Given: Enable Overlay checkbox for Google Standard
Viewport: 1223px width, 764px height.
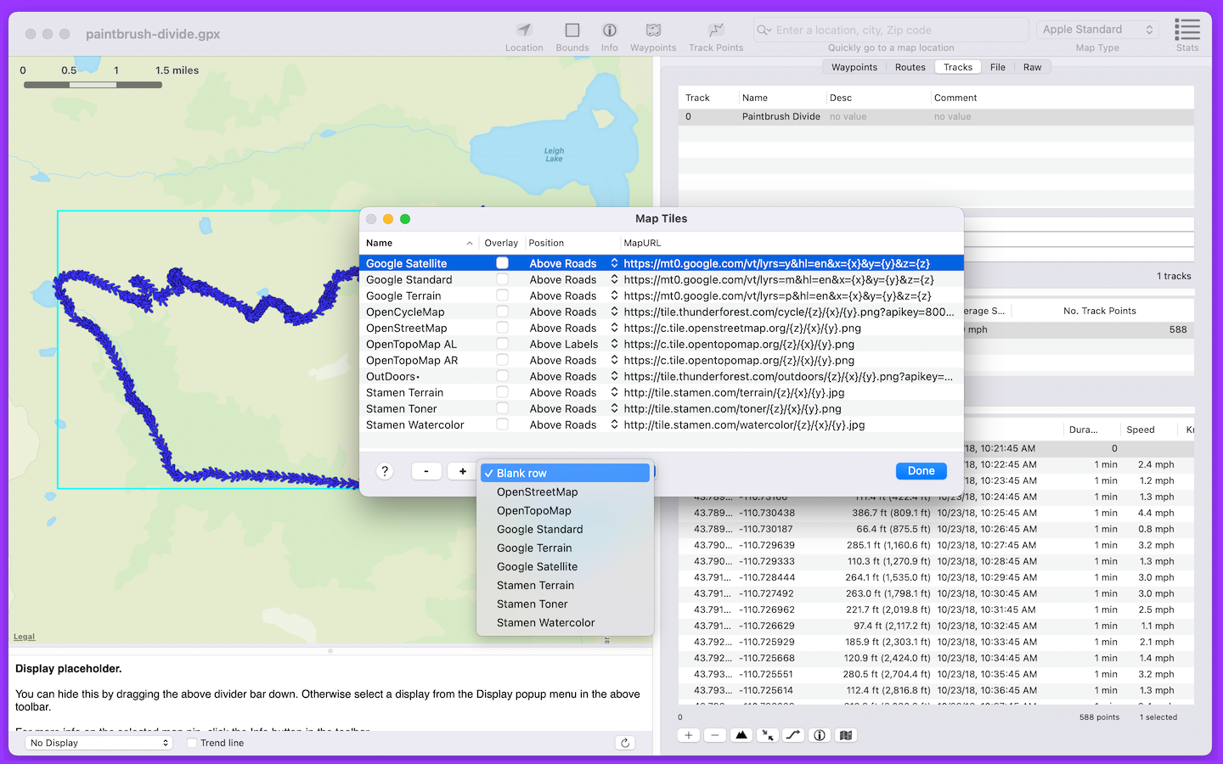Looking at the screenshot, I should pos(503,279).
